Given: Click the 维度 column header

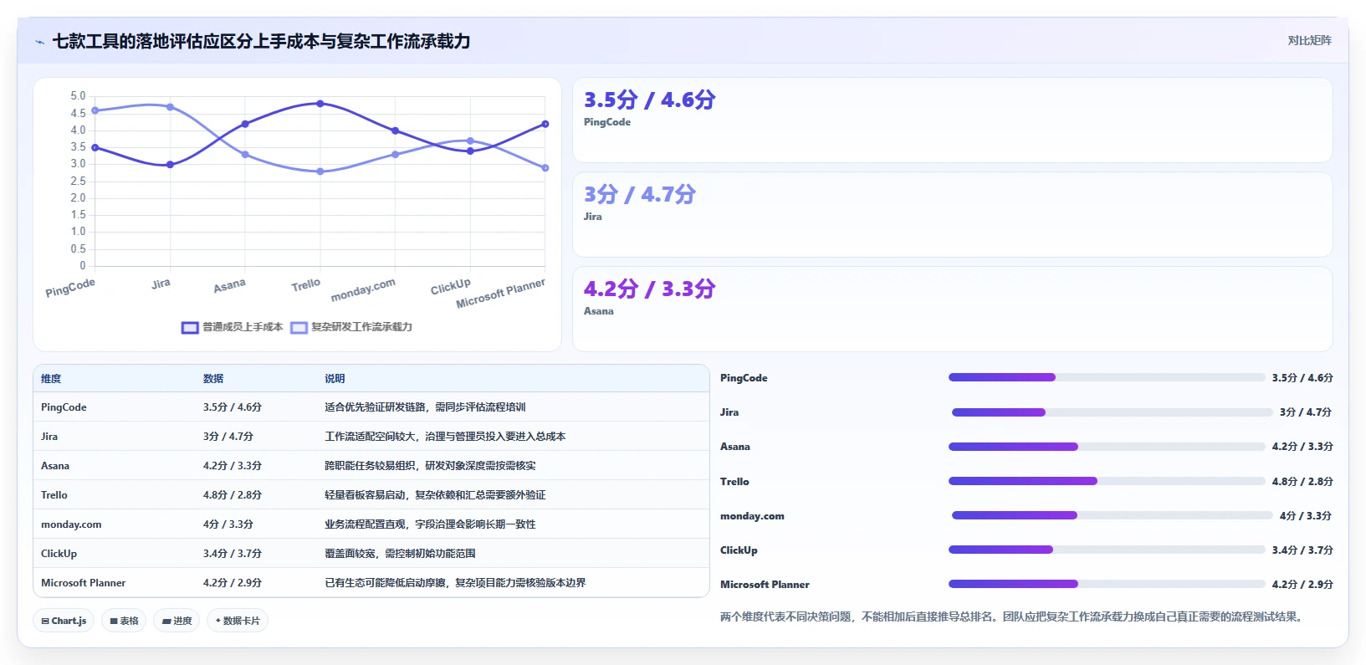Looking at the screenshot, I should click(51, 379).
